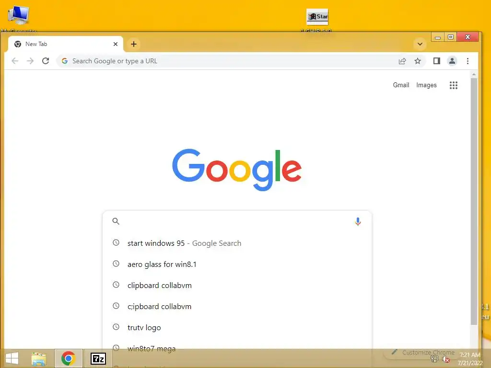Click the Google G icon in address bar
The width and height of the screenshot is (491, 368).
pos(65,61)
